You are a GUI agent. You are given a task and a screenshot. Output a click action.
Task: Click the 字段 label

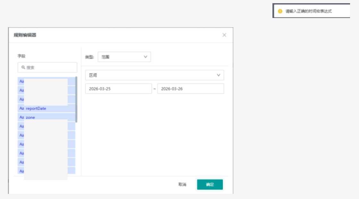click(x=21, y=56)
